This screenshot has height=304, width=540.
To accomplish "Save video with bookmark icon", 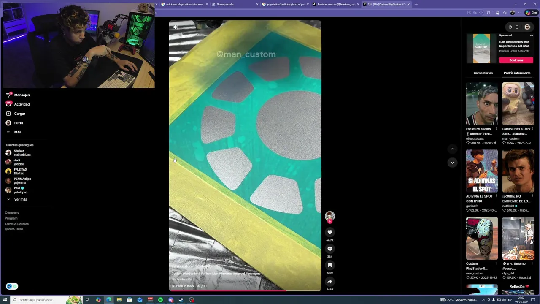I will click(330, 265).
